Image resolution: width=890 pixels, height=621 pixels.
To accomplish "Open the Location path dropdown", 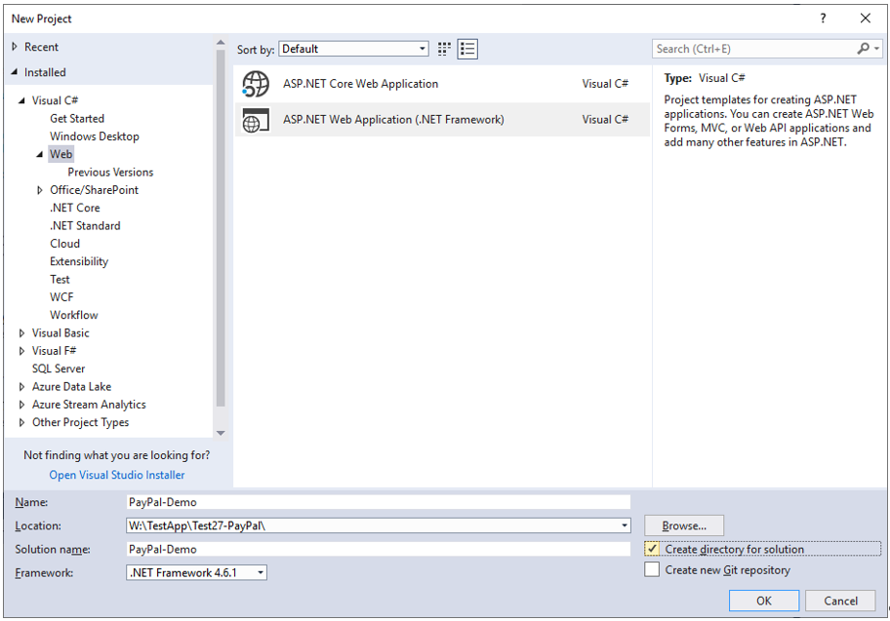I will 625,525.
